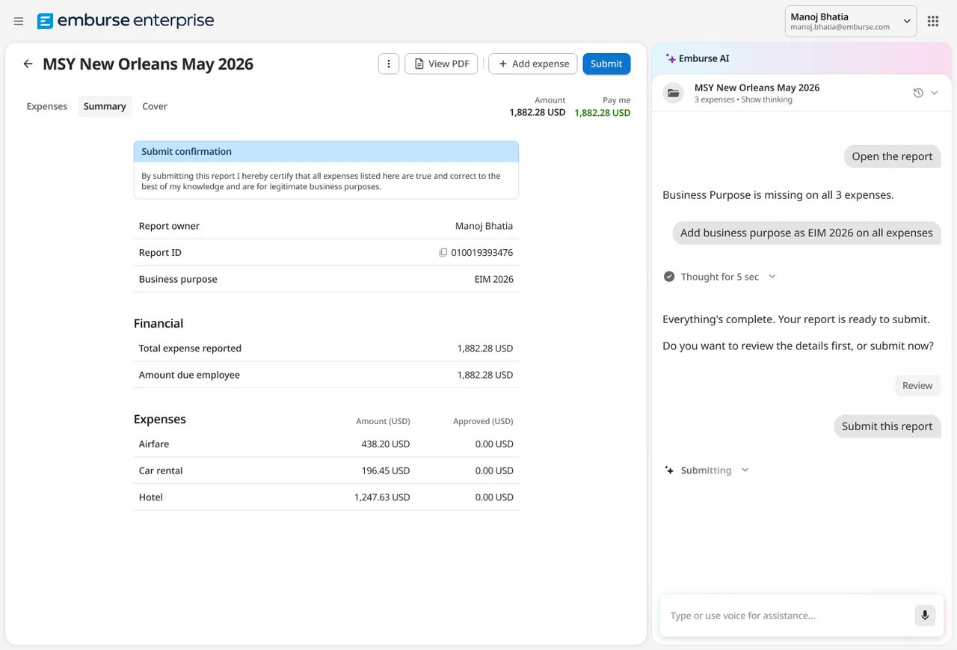Submit the report with the blue button
Viewport: 957px width, 650px height.
pyautogui.click(x=606, y=64)
